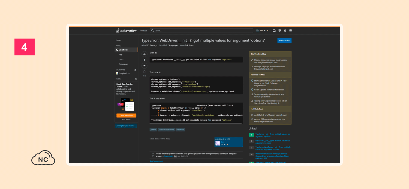The width and height of the screenshot is (409, 189).
Task: Open blog post about large language models
Action: pos(269,68)
